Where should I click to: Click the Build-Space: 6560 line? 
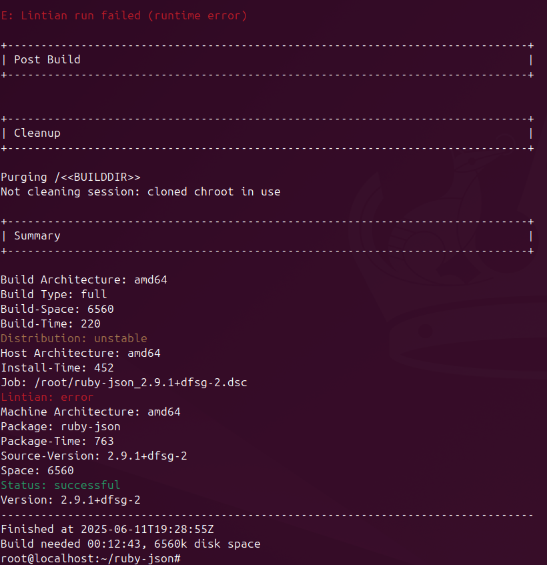pyautogui.click(x=57, y=309)
